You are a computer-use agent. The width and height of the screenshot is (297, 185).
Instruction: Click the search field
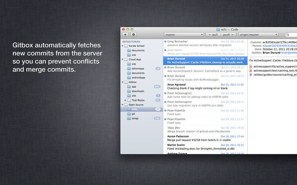[x=291, y=34]
